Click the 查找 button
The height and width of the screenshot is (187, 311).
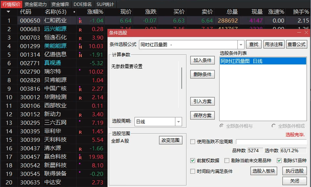tap(254, 44)
